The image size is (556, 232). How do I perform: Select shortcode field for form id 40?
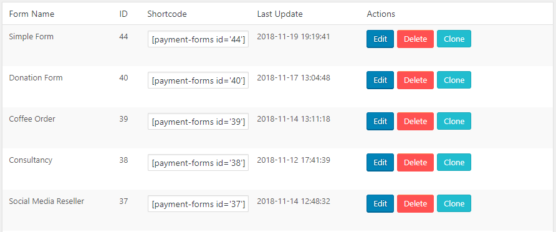click(x=198, y=80)
